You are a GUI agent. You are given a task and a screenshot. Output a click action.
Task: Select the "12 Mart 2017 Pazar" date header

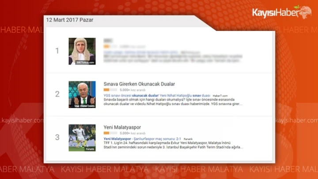click(68, 20)
